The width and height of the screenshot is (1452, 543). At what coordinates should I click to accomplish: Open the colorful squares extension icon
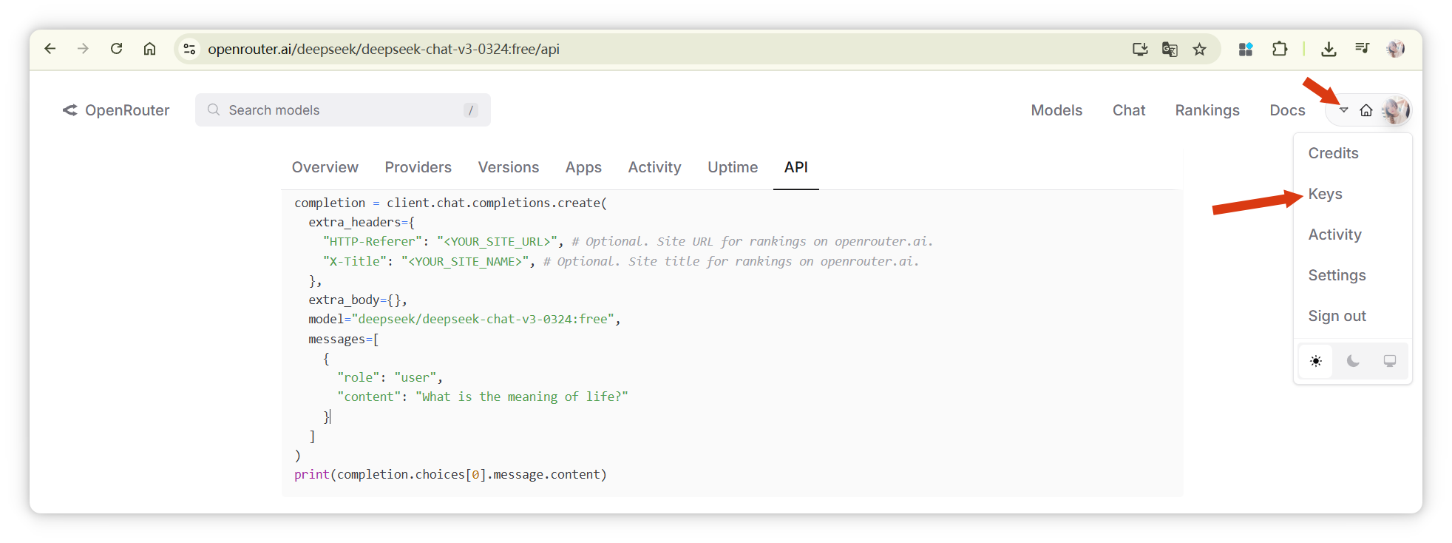1246,49
